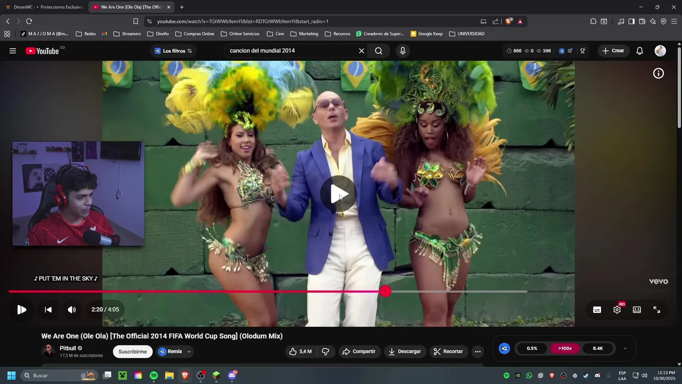
Task: Clear the search box with the X
Action: coord(361,51)
